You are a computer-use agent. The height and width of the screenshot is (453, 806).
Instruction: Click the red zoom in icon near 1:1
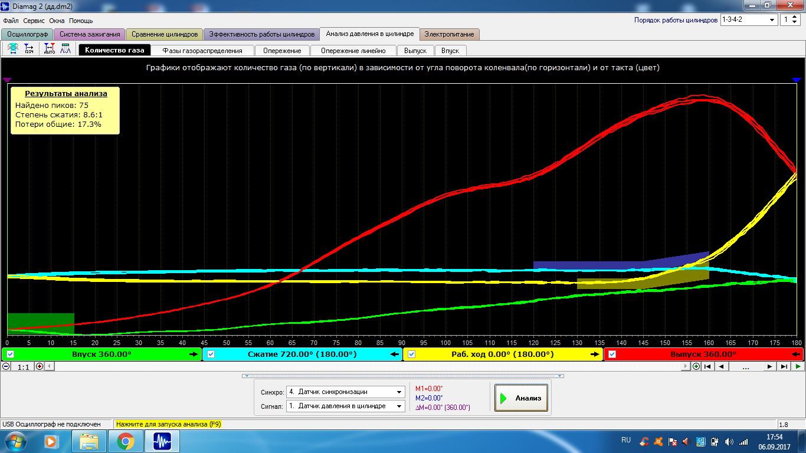point(40,366)
